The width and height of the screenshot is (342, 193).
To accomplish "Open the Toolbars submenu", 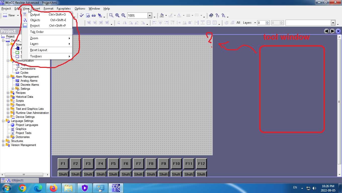I will click(47, 56).
